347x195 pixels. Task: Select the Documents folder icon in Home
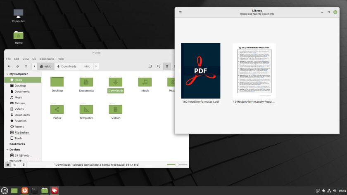coord(86,82)
